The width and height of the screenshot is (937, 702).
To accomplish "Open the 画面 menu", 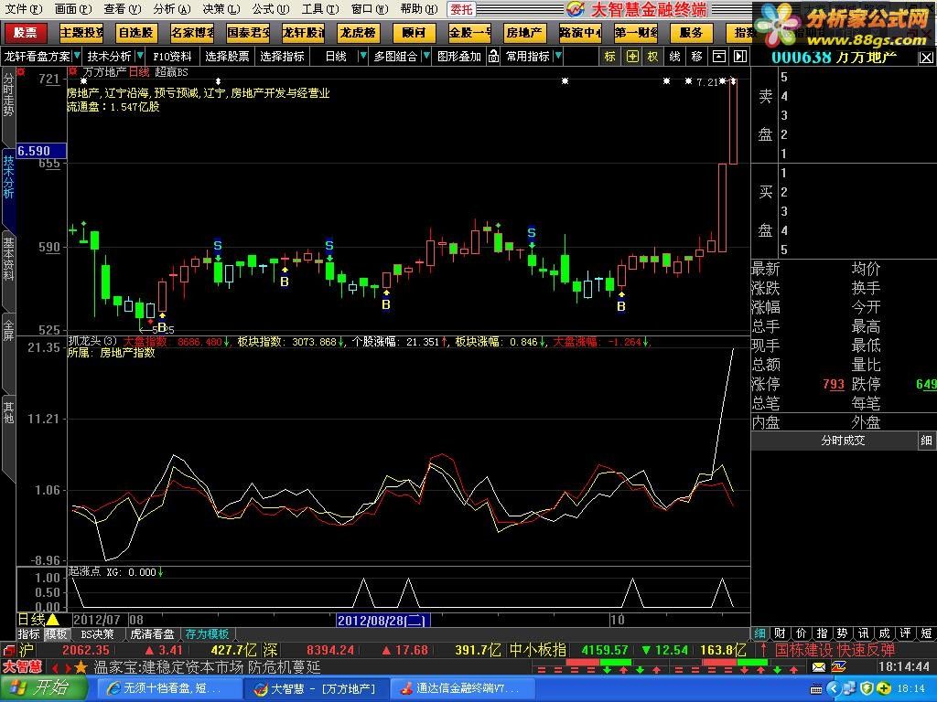I will click(x=73, y=9).
